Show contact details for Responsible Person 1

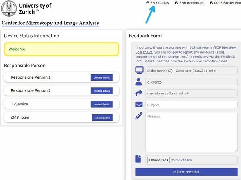102,77
